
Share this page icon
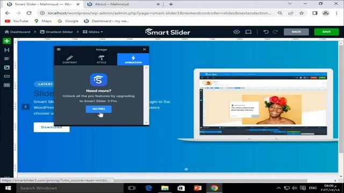click(x=291, y=13)
